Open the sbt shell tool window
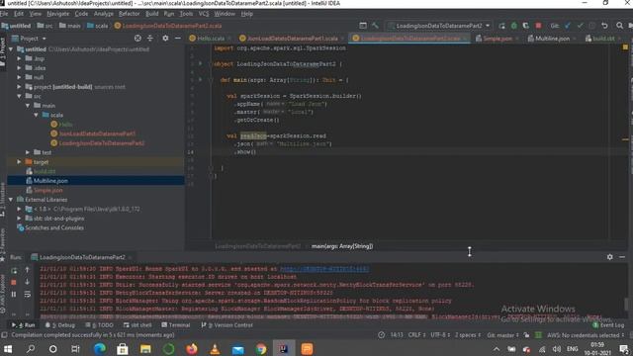This screenshot has height=356, width=633. [137, 325]
